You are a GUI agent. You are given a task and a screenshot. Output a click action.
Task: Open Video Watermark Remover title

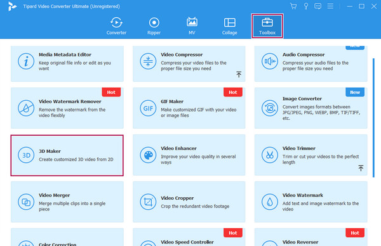tap(70, 101)
